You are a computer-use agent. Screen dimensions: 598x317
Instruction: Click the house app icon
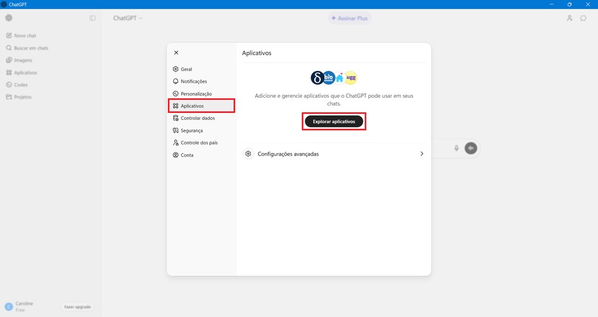[x=340, y=78]
